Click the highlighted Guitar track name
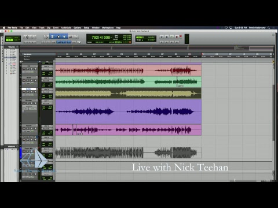This screenshot has height=208, width=278. pos(29,89)
